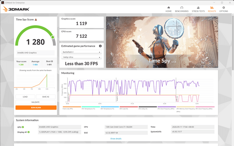Toggle the CPU Clock Frequency purple legend

(x=167, y=108)
